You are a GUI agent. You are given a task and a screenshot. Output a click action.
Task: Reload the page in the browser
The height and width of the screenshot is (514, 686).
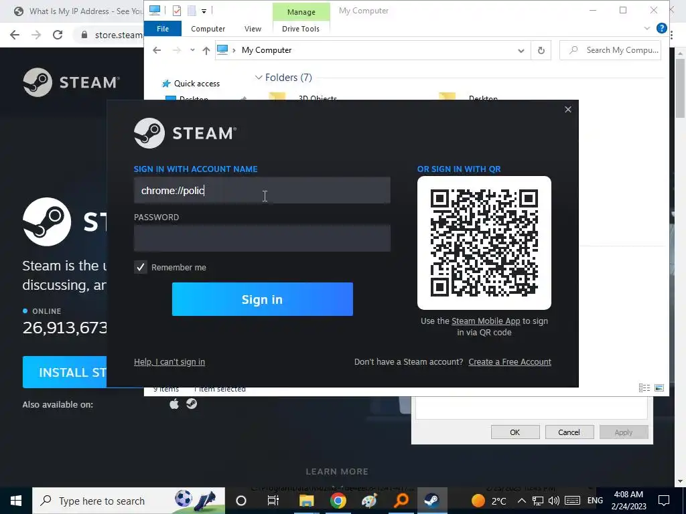coord(58,35)
